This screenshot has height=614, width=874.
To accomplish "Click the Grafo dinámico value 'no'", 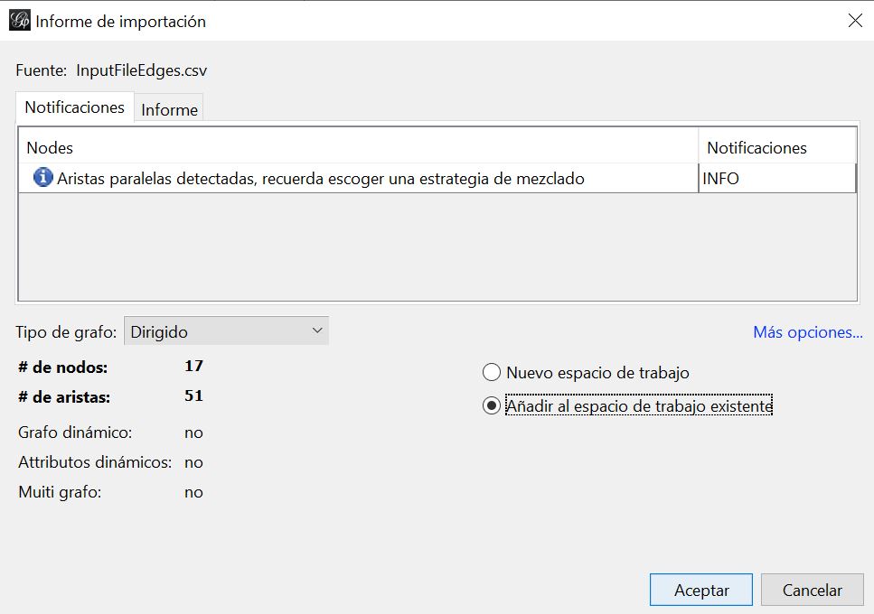I will [x=193, y=433].
